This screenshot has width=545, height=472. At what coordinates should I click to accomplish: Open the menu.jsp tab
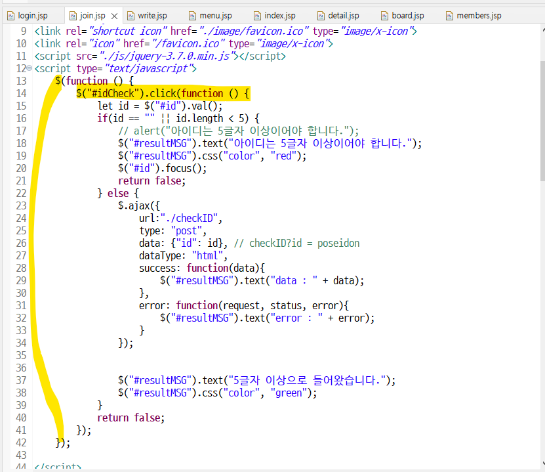216,16
